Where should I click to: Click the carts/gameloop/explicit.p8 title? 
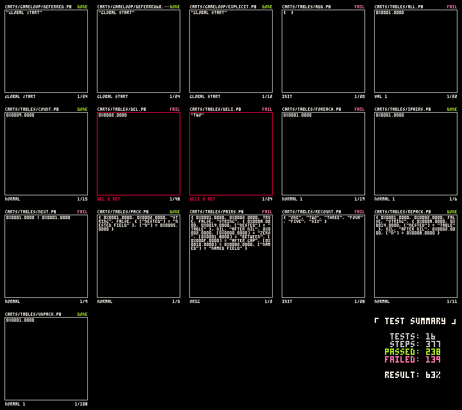(x=223, y=7)
